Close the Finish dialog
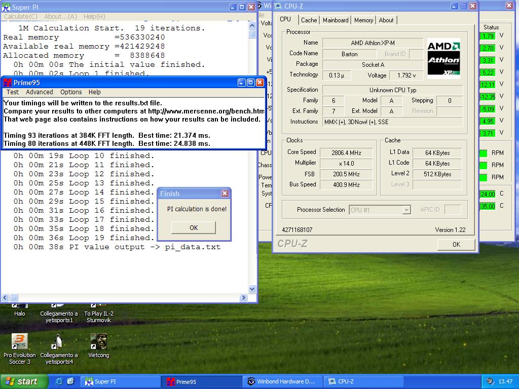Image resolution: width=519 pixels, height=389 pixels. click(x=225, y=193)
